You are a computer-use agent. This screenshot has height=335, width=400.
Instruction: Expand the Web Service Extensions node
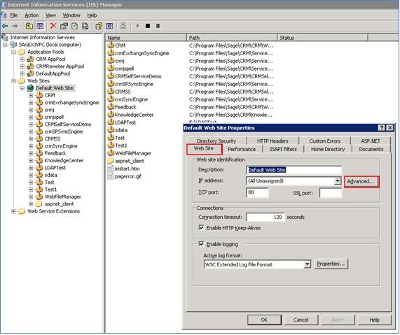[x=13, y=211]
